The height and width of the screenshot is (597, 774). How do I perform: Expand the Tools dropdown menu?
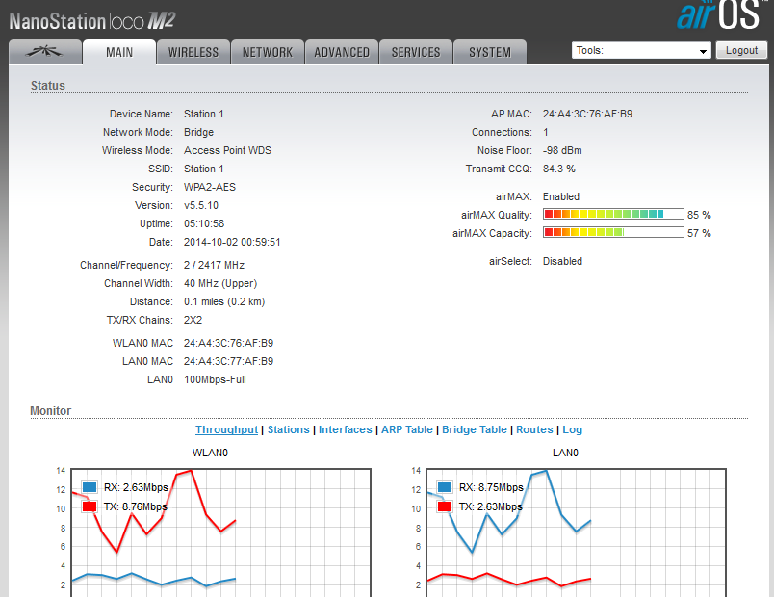coord(640,51)
